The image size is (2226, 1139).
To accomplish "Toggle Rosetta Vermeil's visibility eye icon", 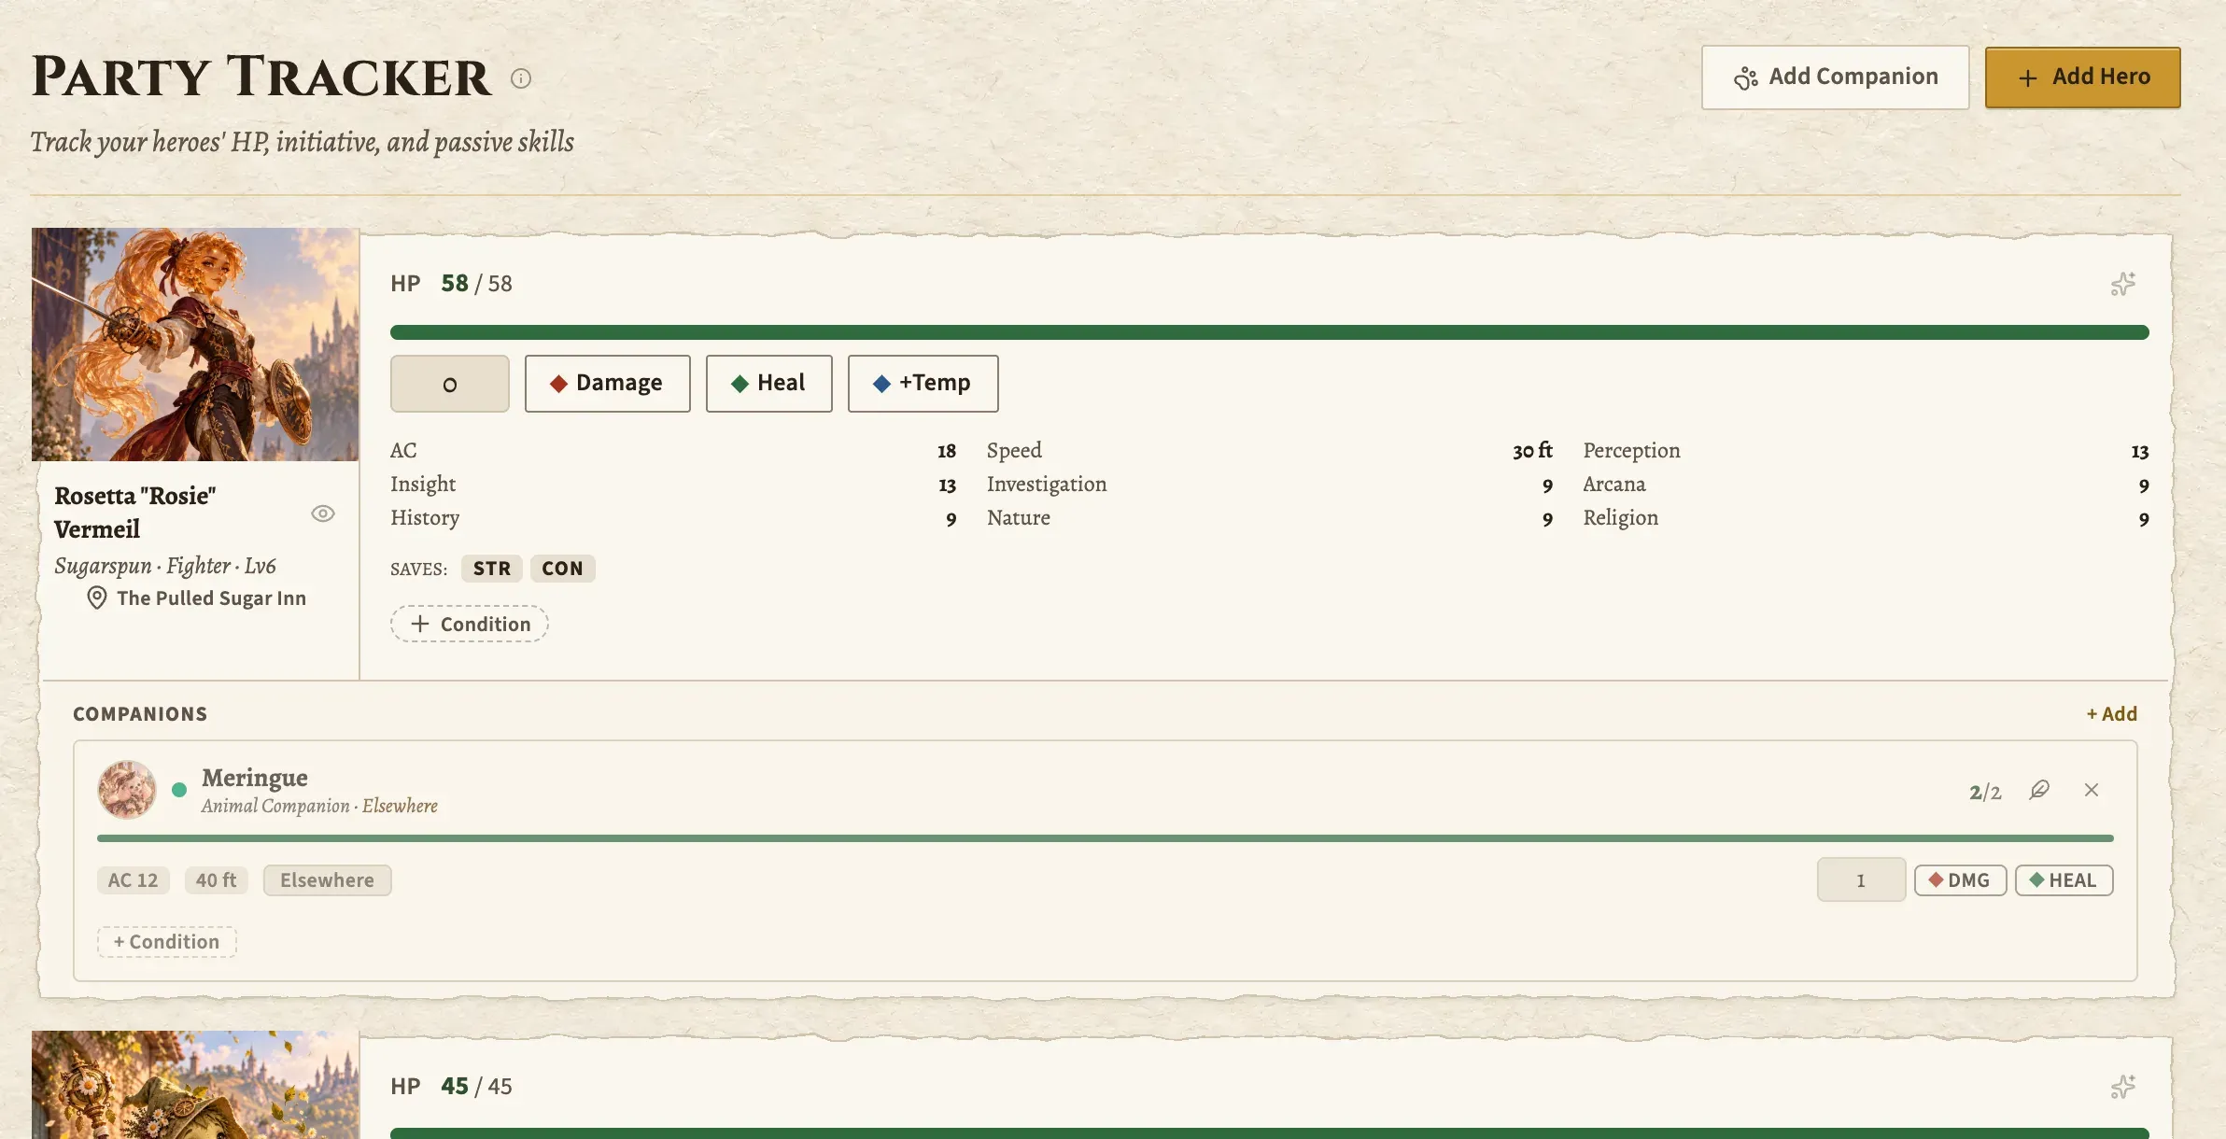I will click(323, 513).
